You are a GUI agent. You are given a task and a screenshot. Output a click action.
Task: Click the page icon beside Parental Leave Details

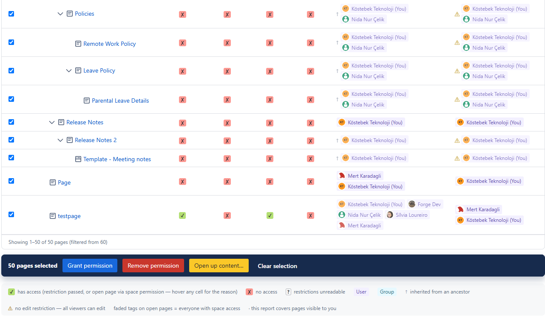point(87,101)
